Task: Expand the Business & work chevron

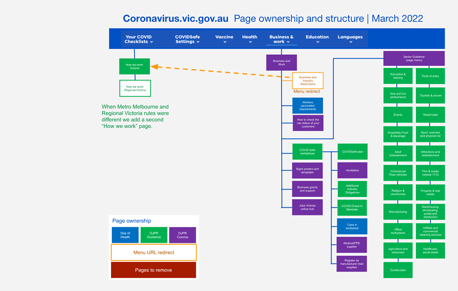Action: coord(288,42)
